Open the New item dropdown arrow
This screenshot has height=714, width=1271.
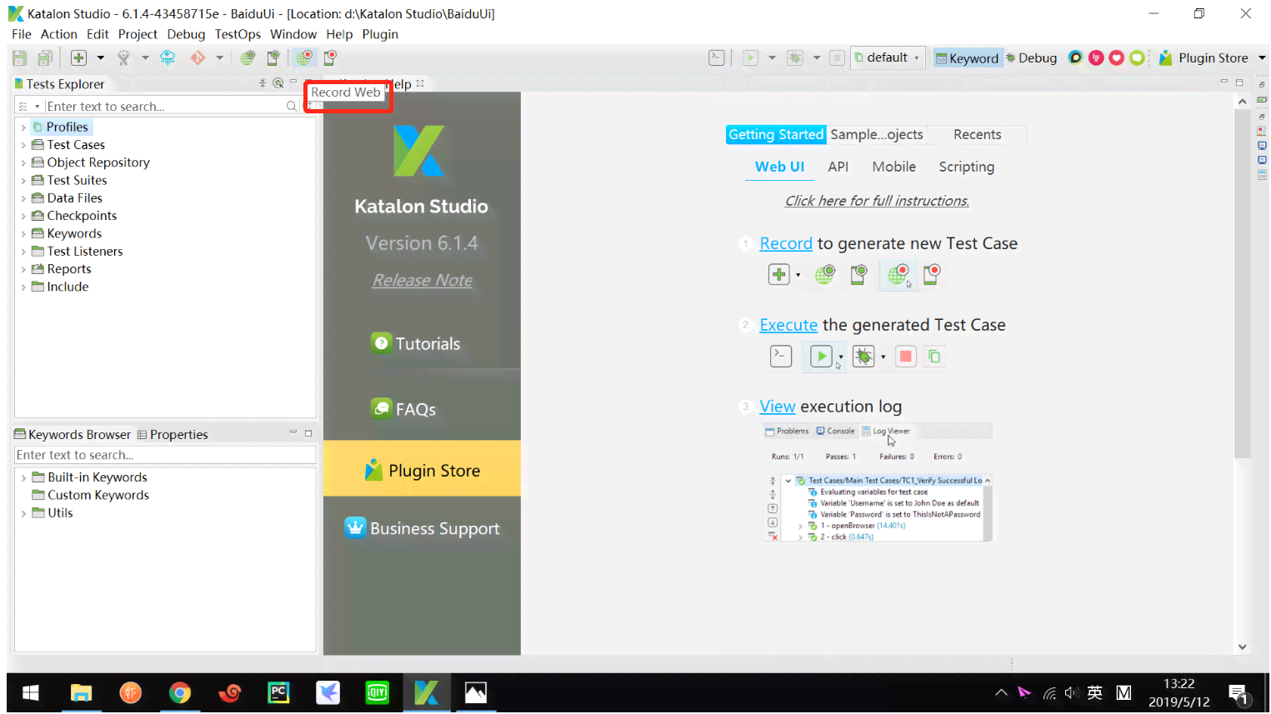pyautogui.click(x=101, y=57)
